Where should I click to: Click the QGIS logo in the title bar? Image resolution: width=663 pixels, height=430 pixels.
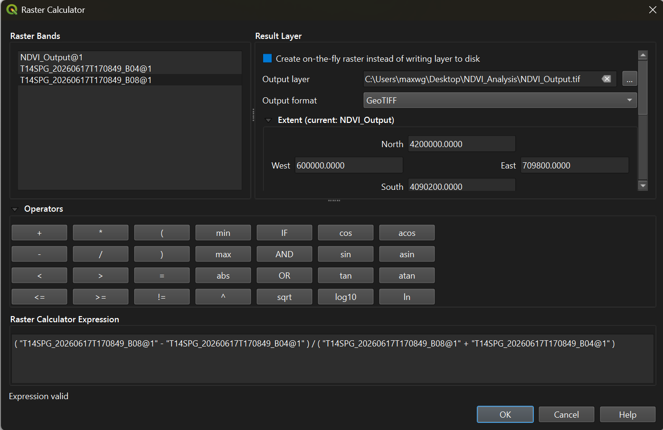pos(12,9)
